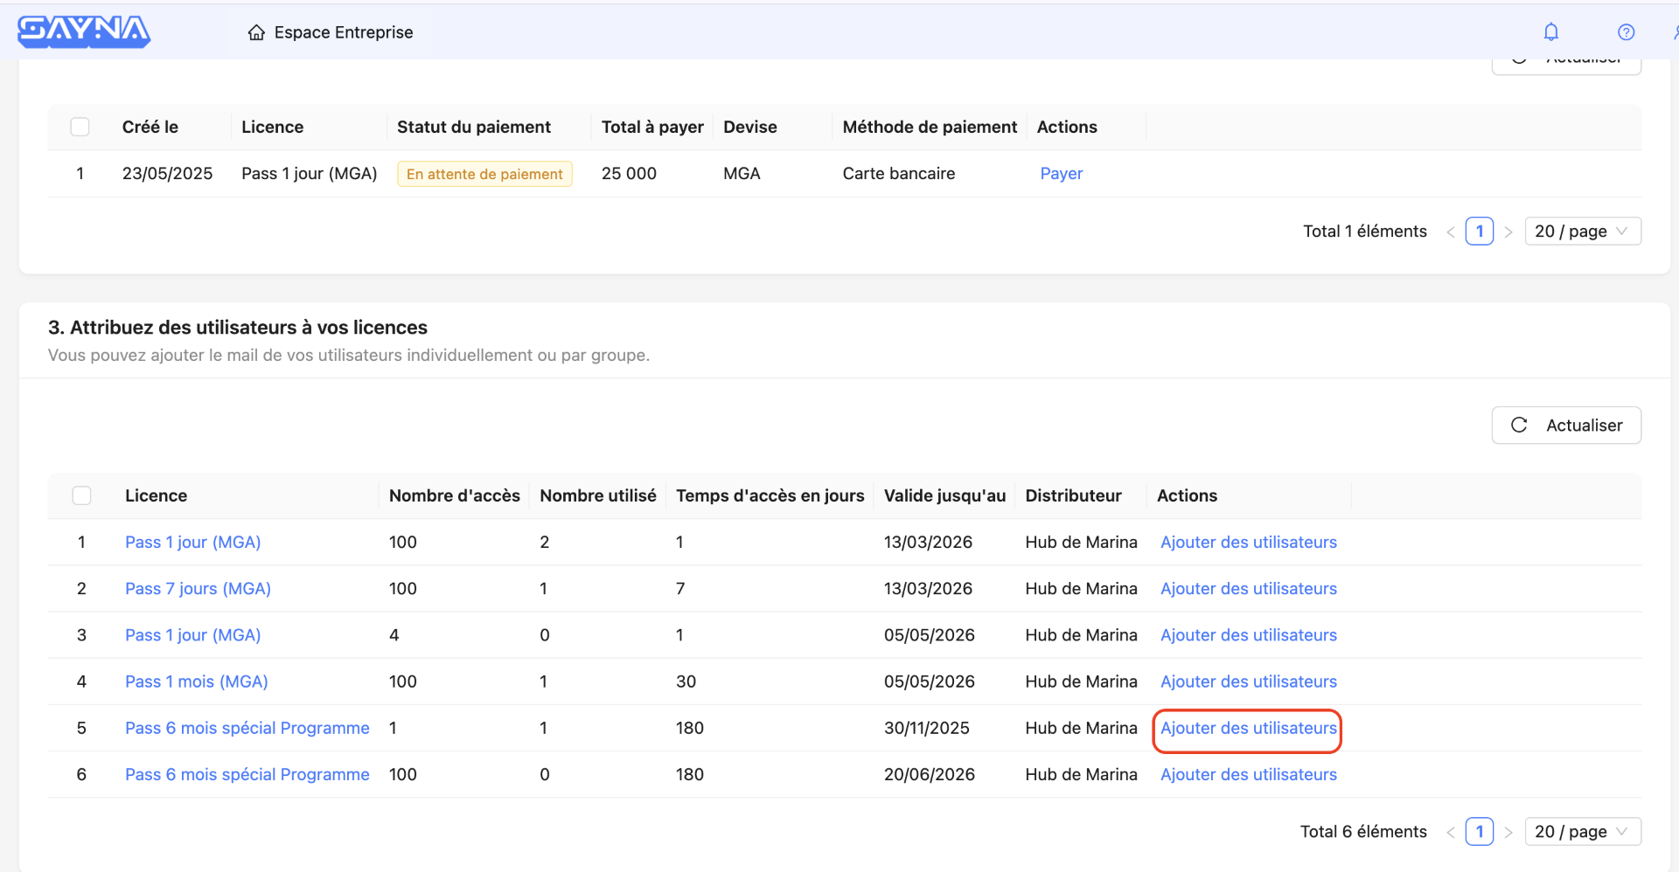Open page size dropdown under licences table
Screen dimensions: 1679x872
[x=1582, y=832]
